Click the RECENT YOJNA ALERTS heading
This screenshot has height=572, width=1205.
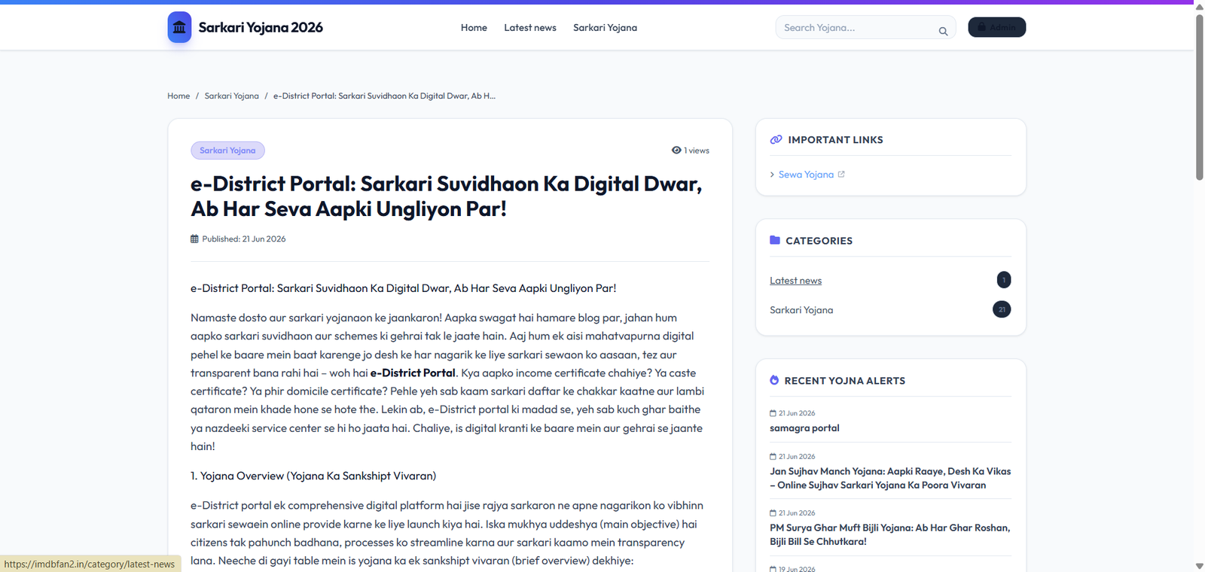pos(845,381)
